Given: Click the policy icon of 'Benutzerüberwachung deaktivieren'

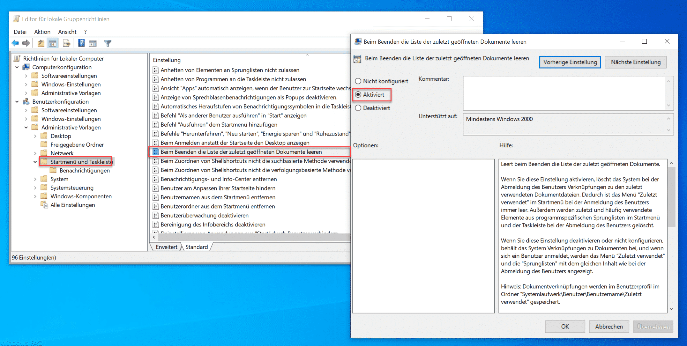Looking at the screenshot, I should point(156,216).
